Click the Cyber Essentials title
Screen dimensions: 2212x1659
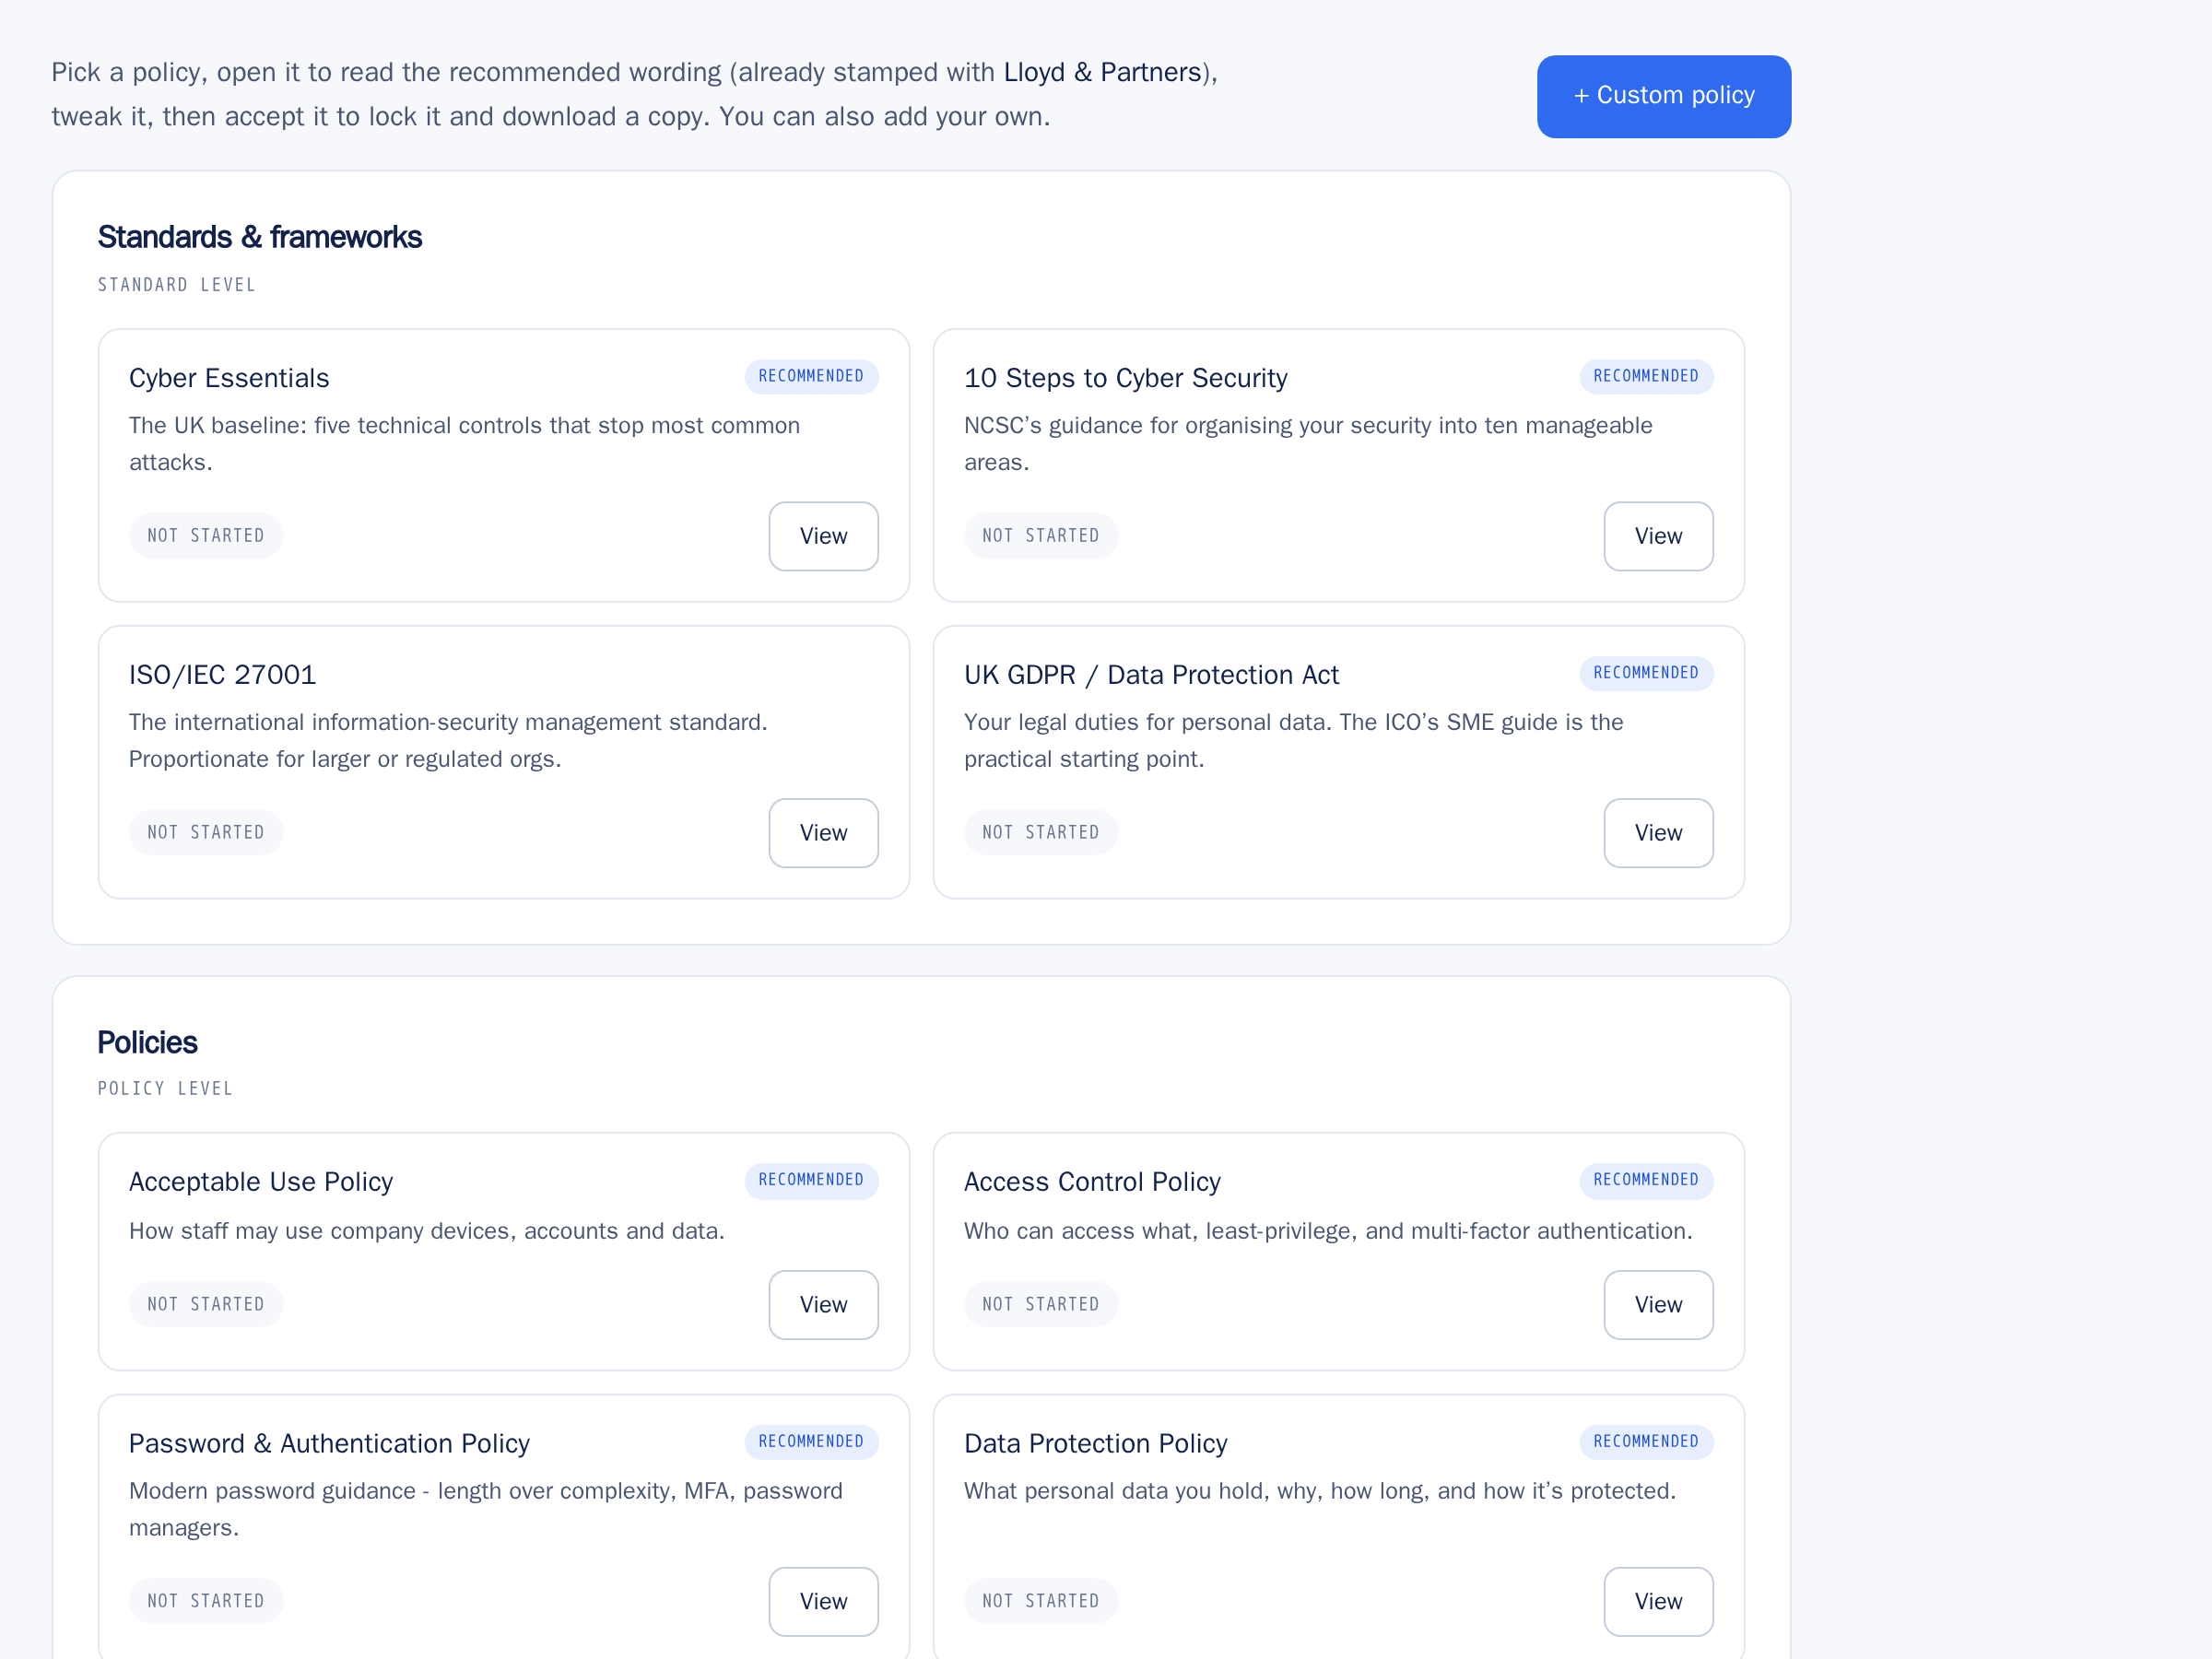point(229,378)
